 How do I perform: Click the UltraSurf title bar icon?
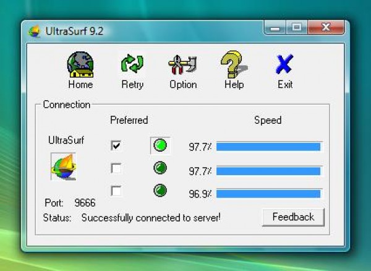[x=34, y=32]
